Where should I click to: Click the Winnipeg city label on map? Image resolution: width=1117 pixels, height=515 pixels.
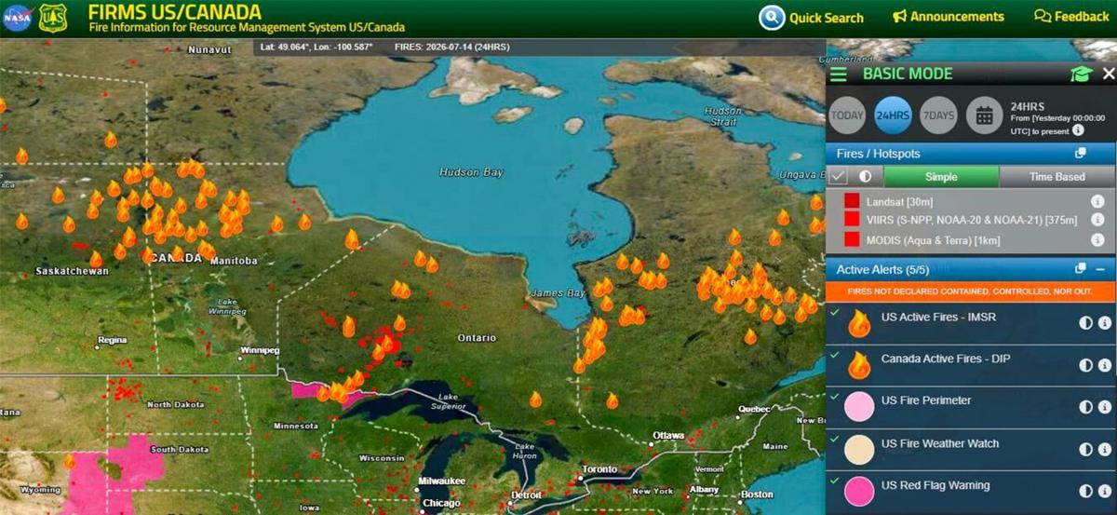click(259, 351)
